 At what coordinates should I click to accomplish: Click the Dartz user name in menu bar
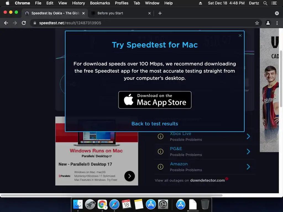pos(254,3)
